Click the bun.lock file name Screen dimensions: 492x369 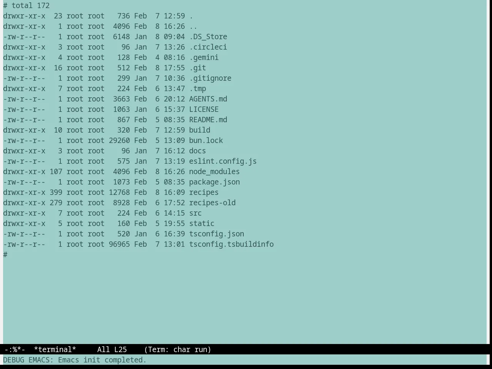tap(206, 140)
